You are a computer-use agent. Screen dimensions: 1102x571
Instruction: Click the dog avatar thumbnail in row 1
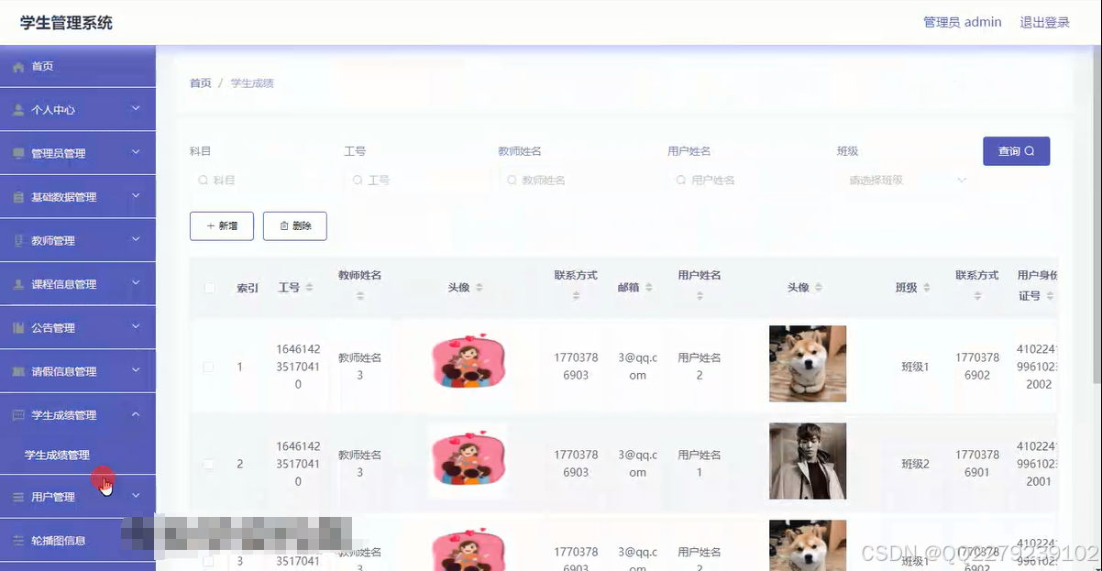[x=807, y=363]
